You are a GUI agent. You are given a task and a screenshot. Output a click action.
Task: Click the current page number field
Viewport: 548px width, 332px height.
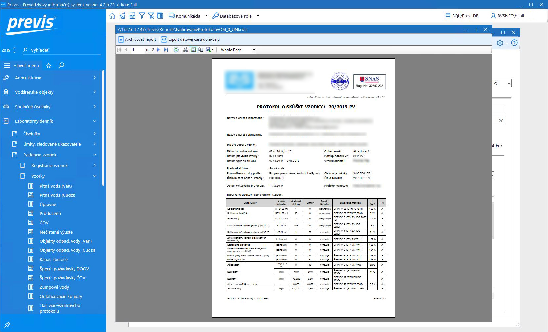(x=137, y=50)
